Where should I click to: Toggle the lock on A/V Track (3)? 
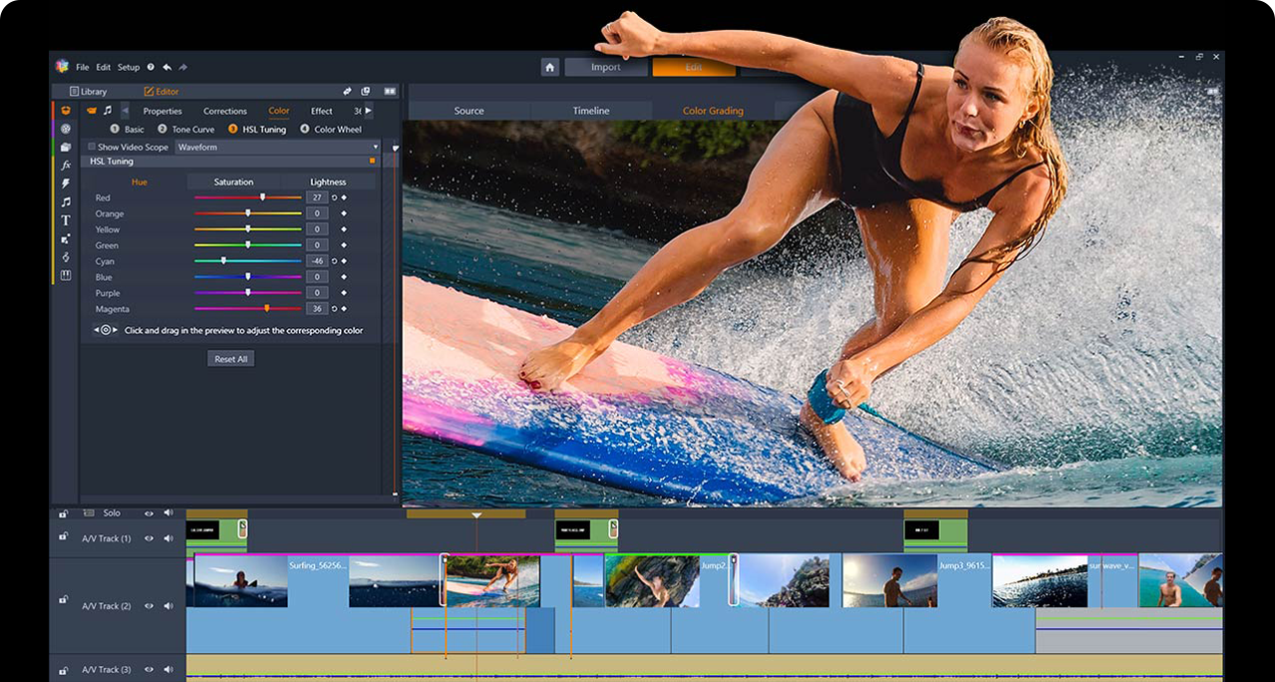click(64, 670)
